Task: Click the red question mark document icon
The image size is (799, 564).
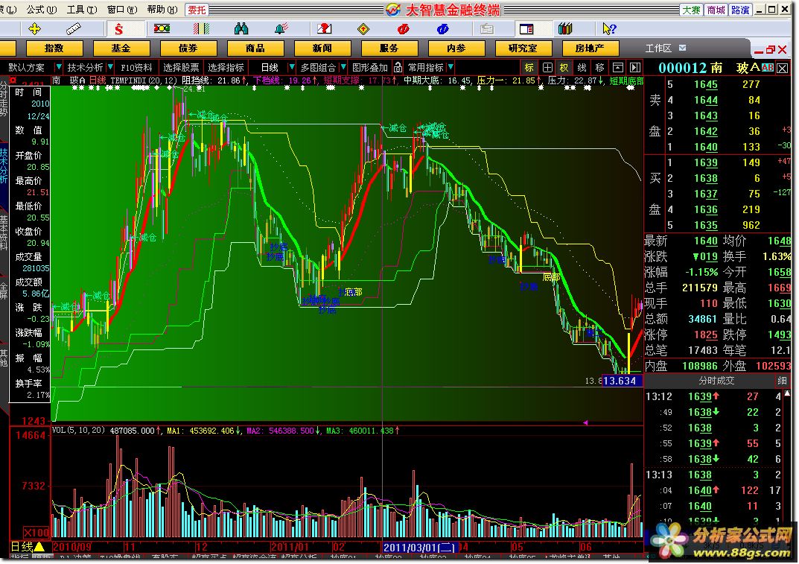Action: [324, 28]
